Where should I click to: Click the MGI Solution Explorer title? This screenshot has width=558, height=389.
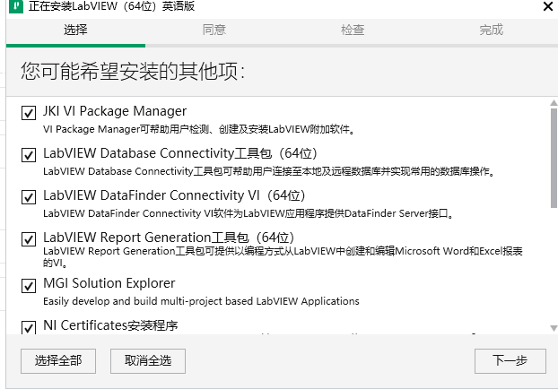tap(109, 283)
